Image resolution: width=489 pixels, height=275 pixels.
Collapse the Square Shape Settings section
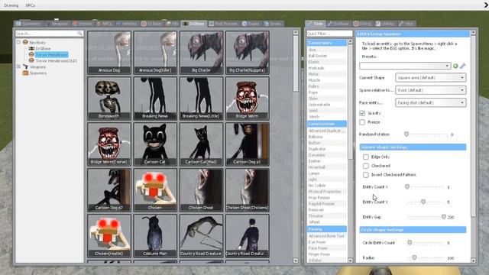[413, 147]
